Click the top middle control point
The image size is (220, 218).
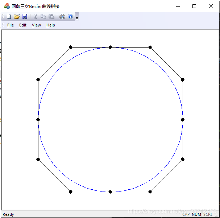[x=110, y=47]
